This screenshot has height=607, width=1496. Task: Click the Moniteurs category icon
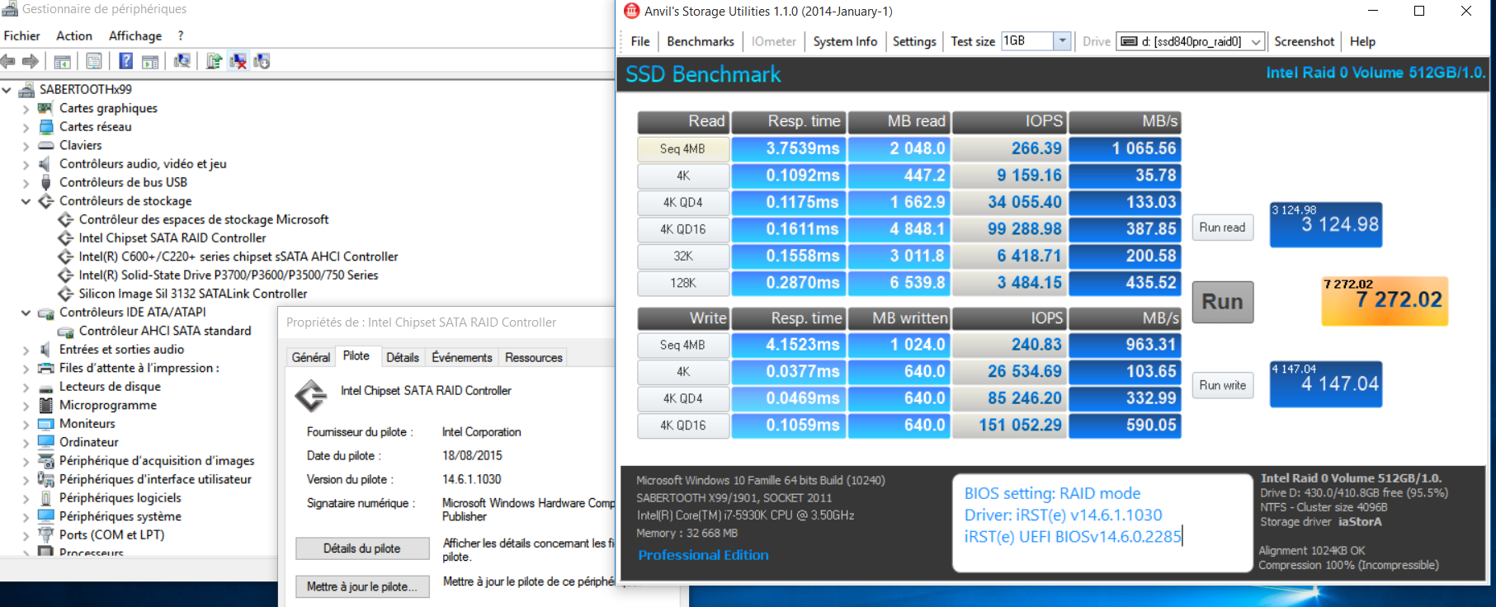click(46, 423)
